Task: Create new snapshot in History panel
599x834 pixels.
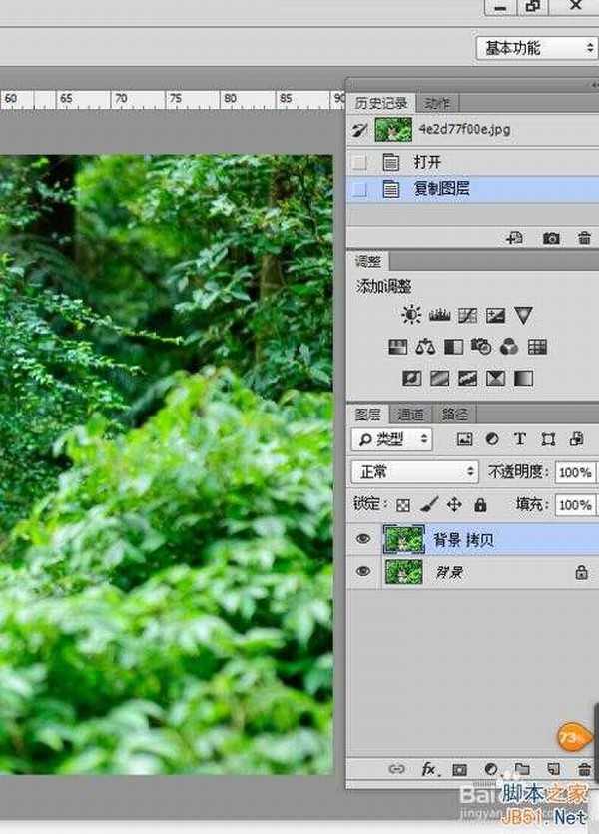Action: [551, 239]
